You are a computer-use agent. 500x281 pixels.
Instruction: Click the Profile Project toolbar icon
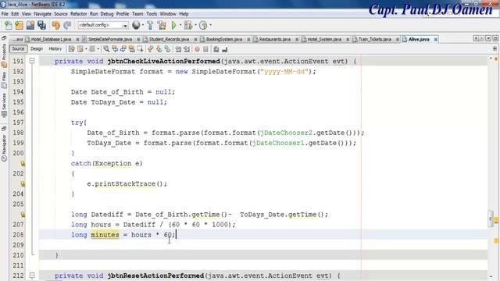point(203,25)
